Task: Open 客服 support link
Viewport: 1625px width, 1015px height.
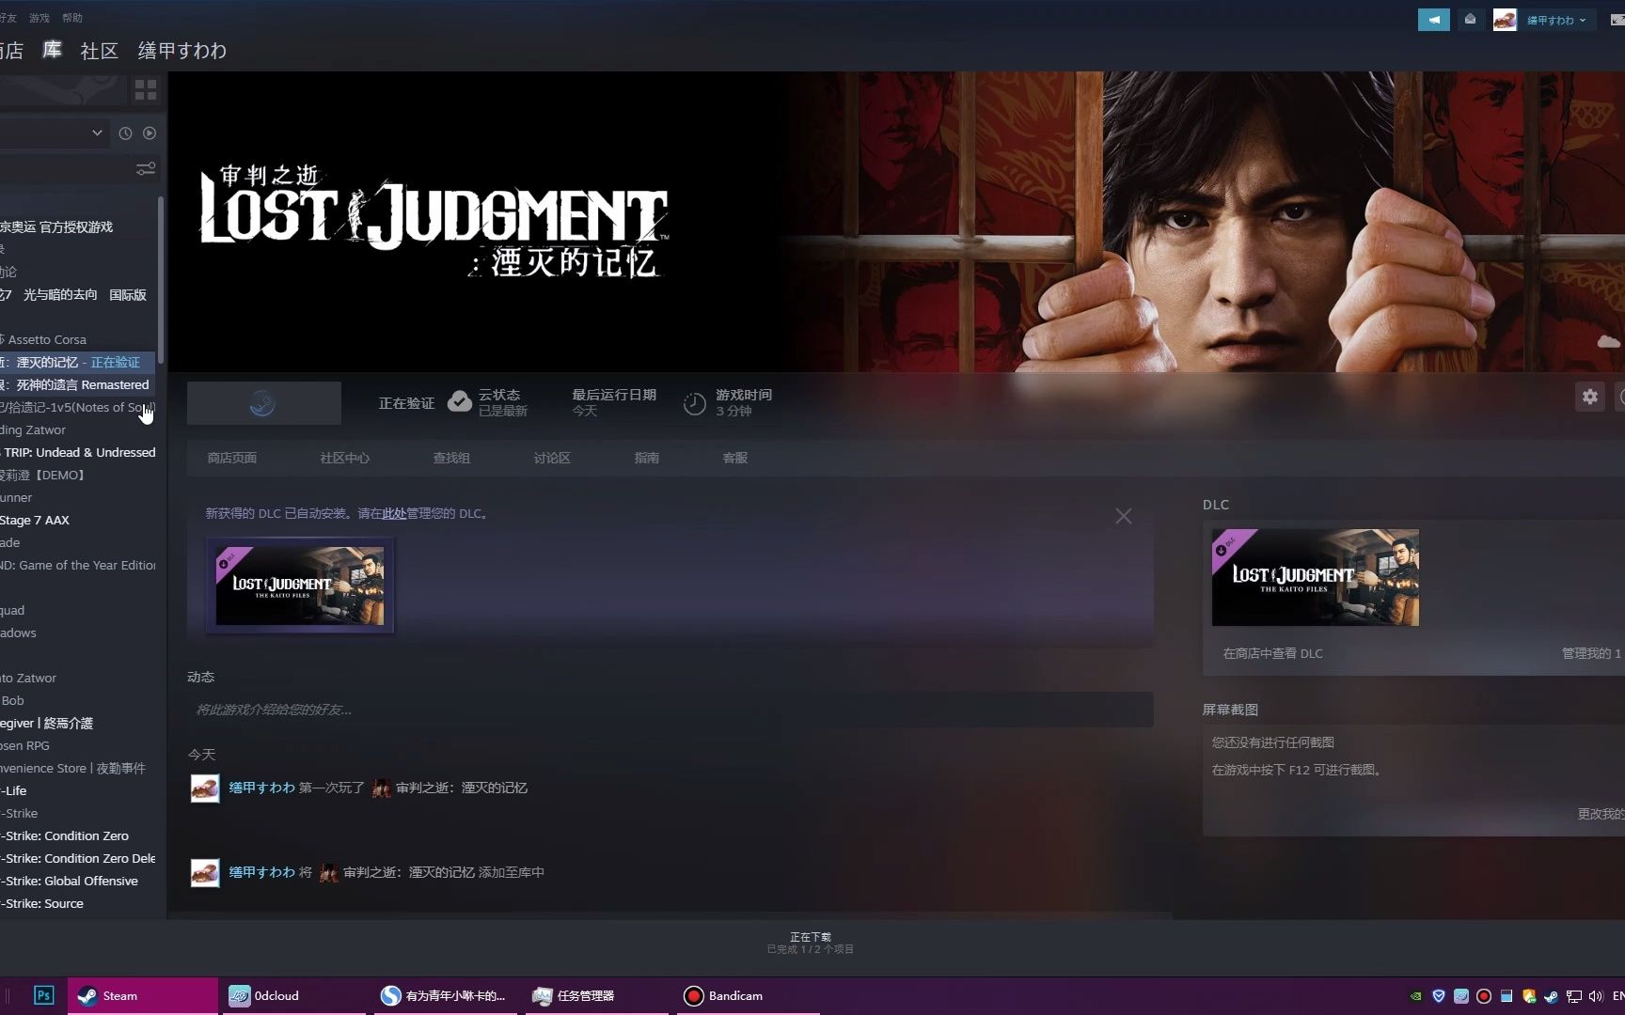Action: (x=734, y=458)
